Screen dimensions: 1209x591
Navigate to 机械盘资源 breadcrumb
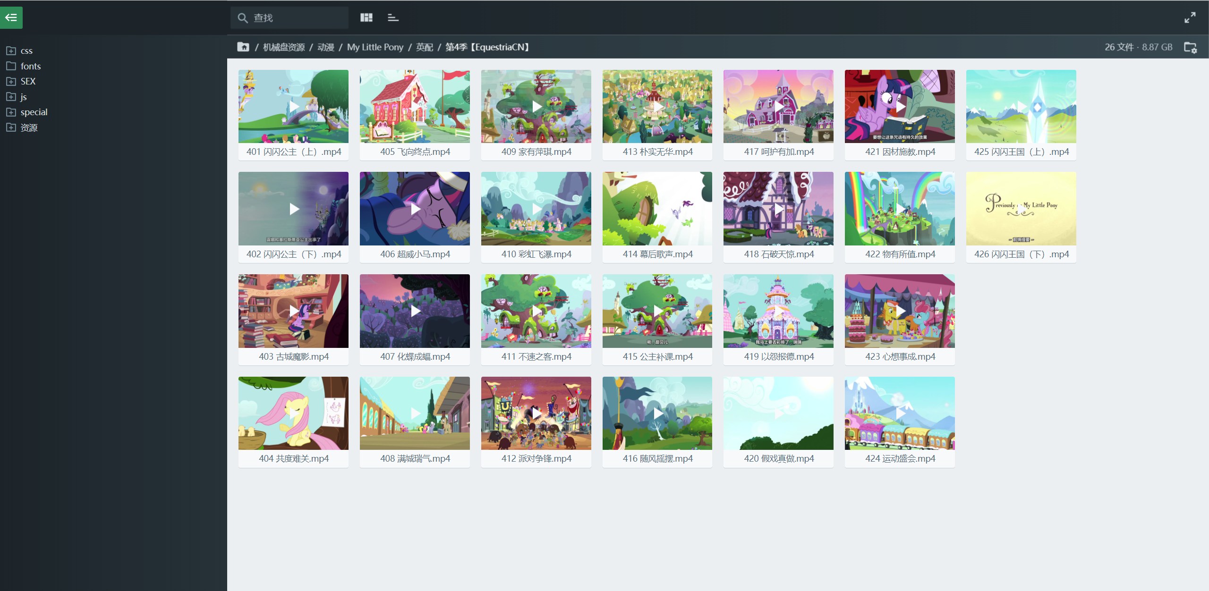(284, 47)
